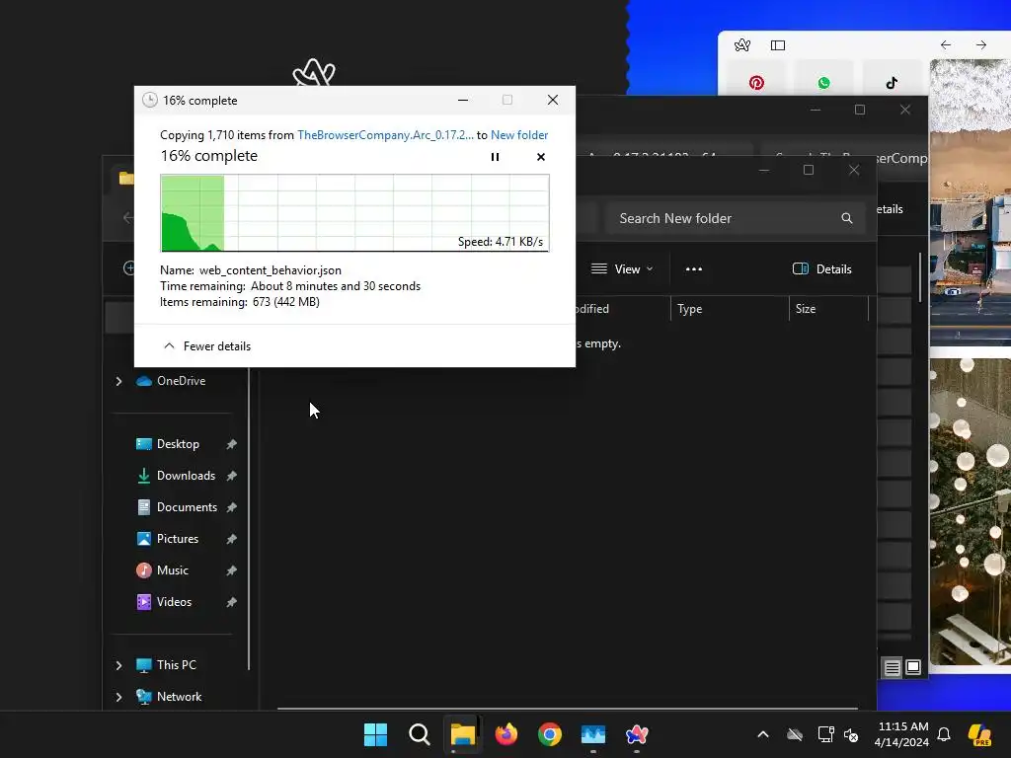Click the hanging lights photo thumbnail
This screenshot has width=1011, height=758.
coord(970,511)
